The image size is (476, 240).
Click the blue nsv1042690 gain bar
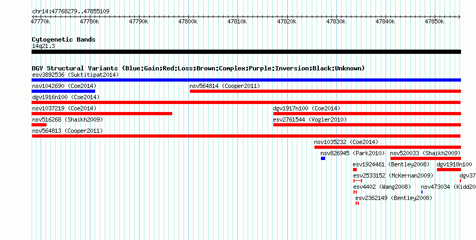[64, 91]
